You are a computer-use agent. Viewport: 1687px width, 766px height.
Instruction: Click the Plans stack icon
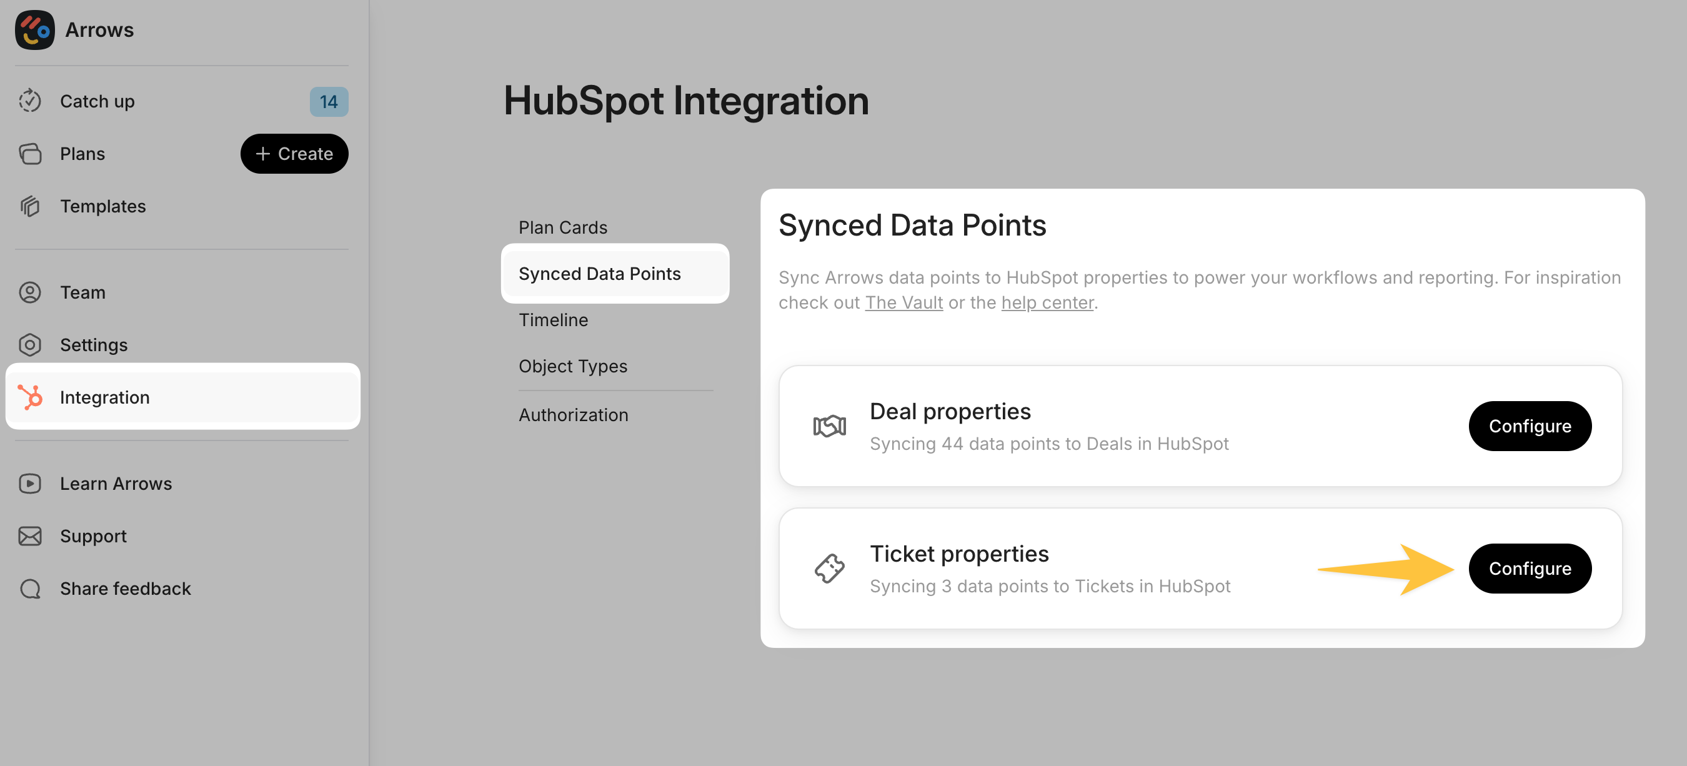coord(30,154)
